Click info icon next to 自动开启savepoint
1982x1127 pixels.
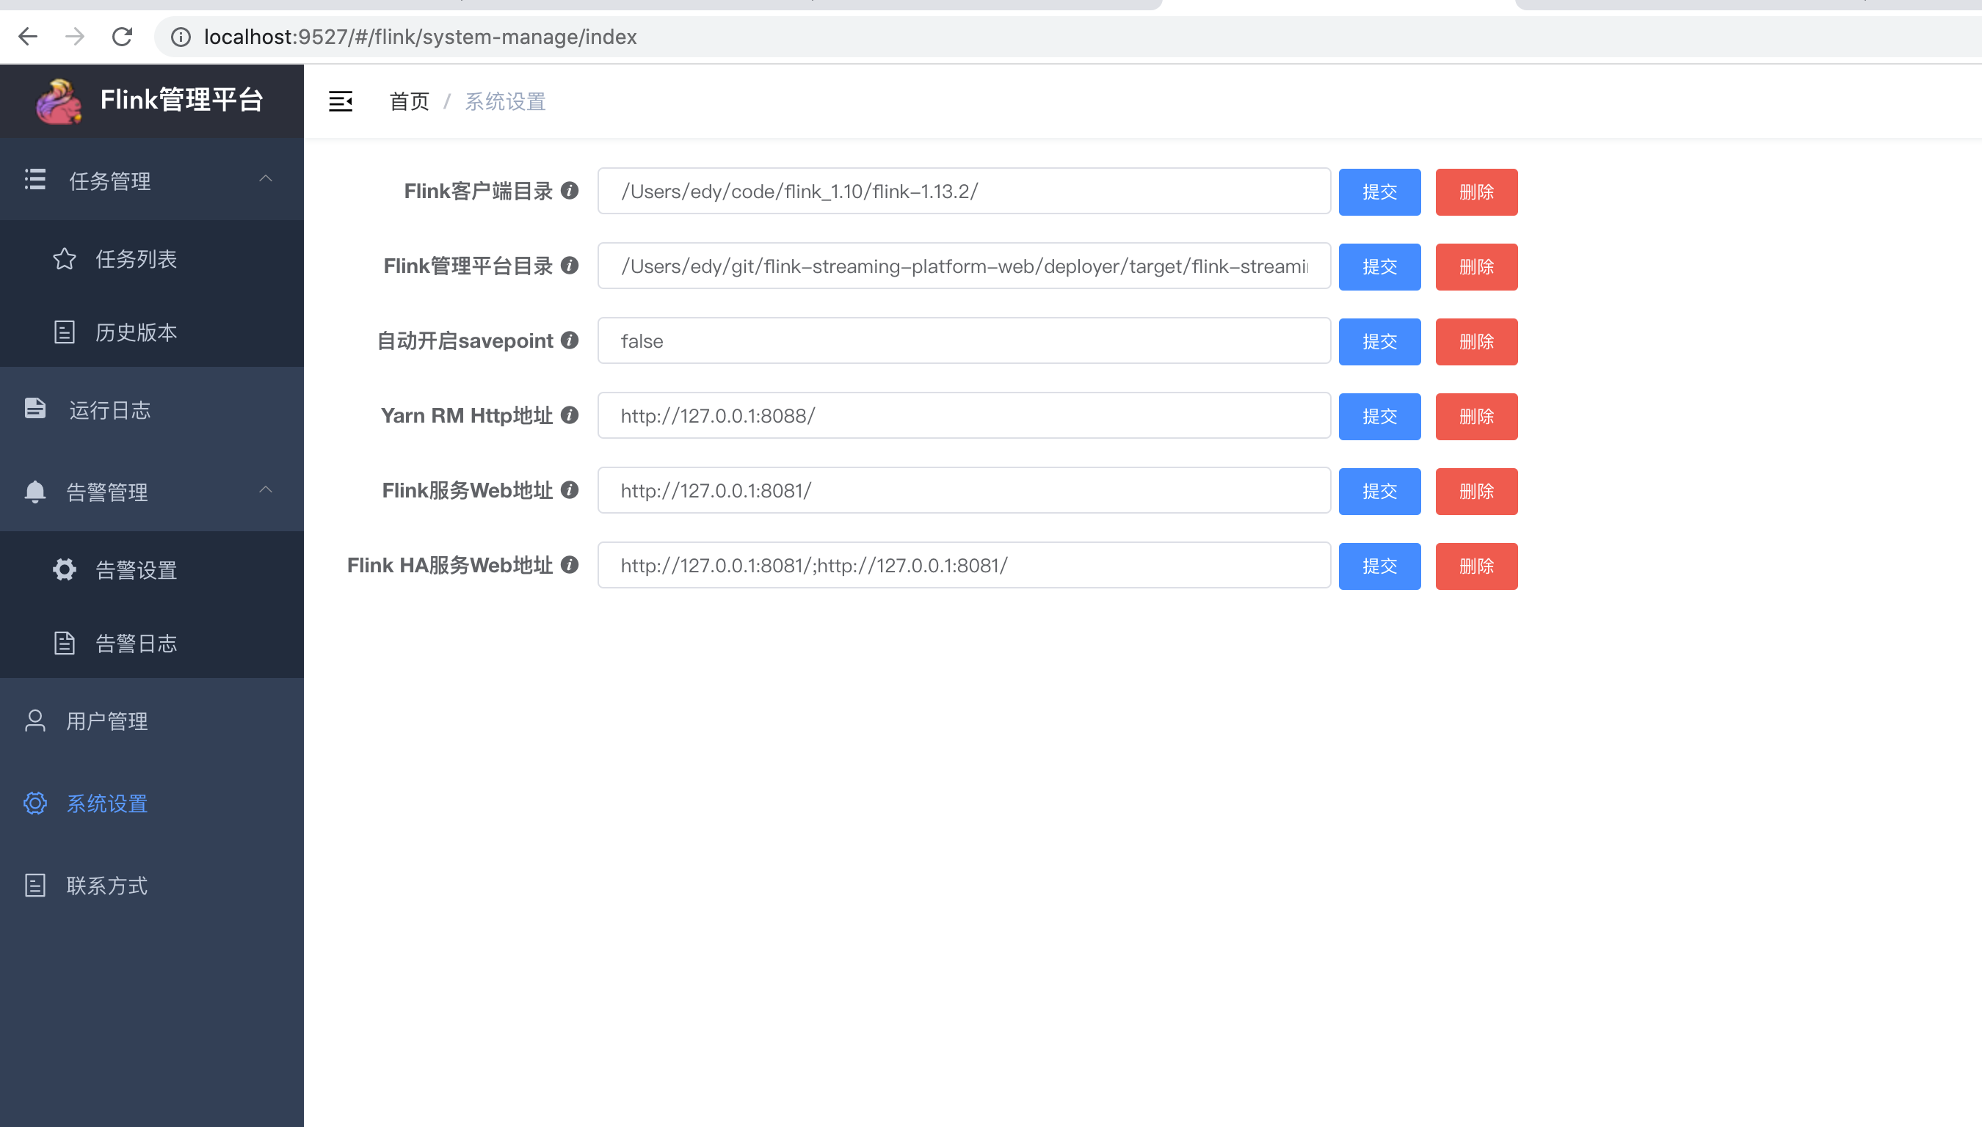570,340
